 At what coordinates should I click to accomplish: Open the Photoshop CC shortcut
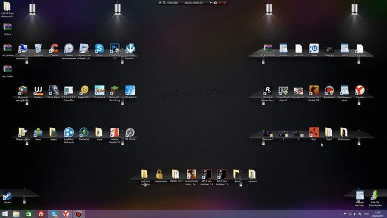click(115, 48)
